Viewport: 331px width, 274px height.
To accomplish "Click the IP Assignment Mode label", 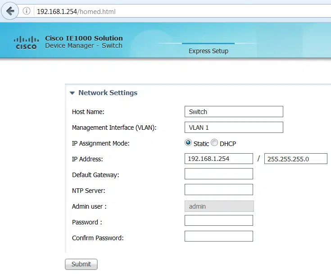I will [100, 143].
